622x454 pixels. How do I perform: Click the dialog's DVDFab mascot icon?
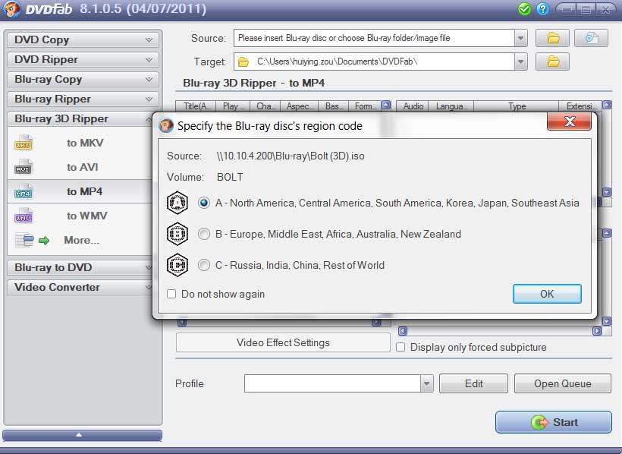(x=166, y=125)
